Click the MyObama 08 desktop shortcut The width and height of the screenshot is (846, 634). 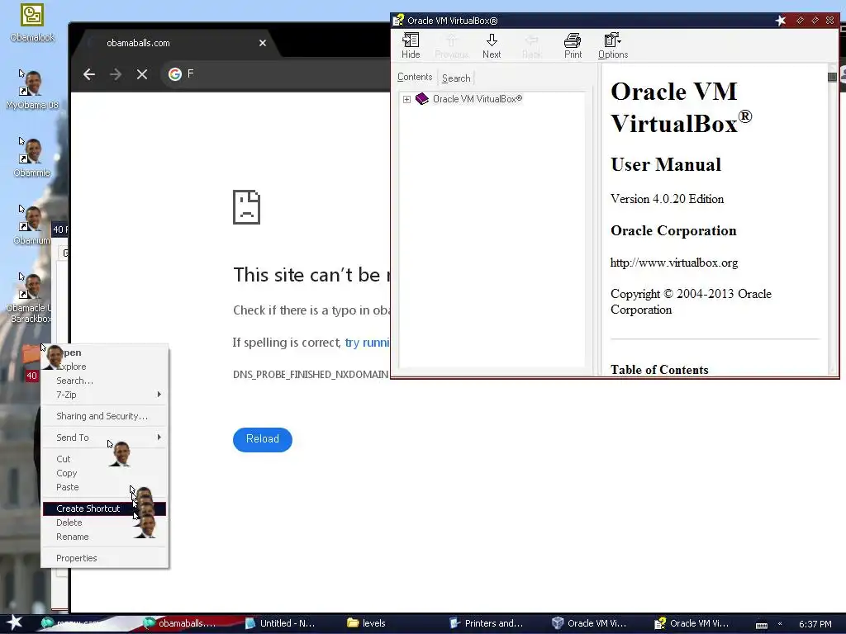32,89
